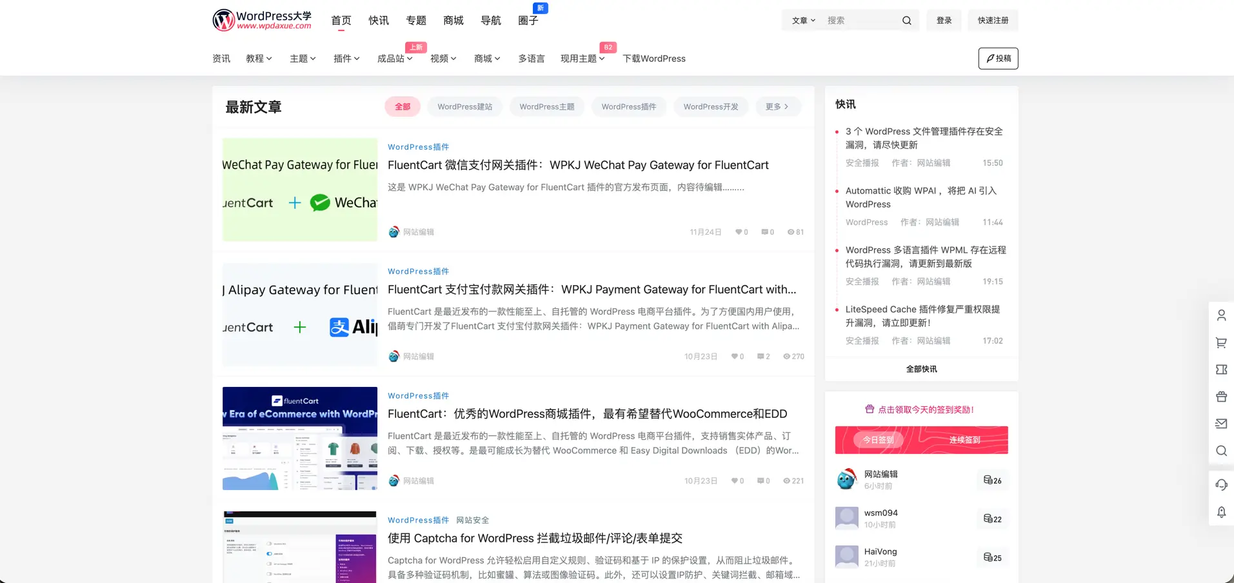Select the WordPress插件 filter tab

pyautogui.click(x=629, y=107)
